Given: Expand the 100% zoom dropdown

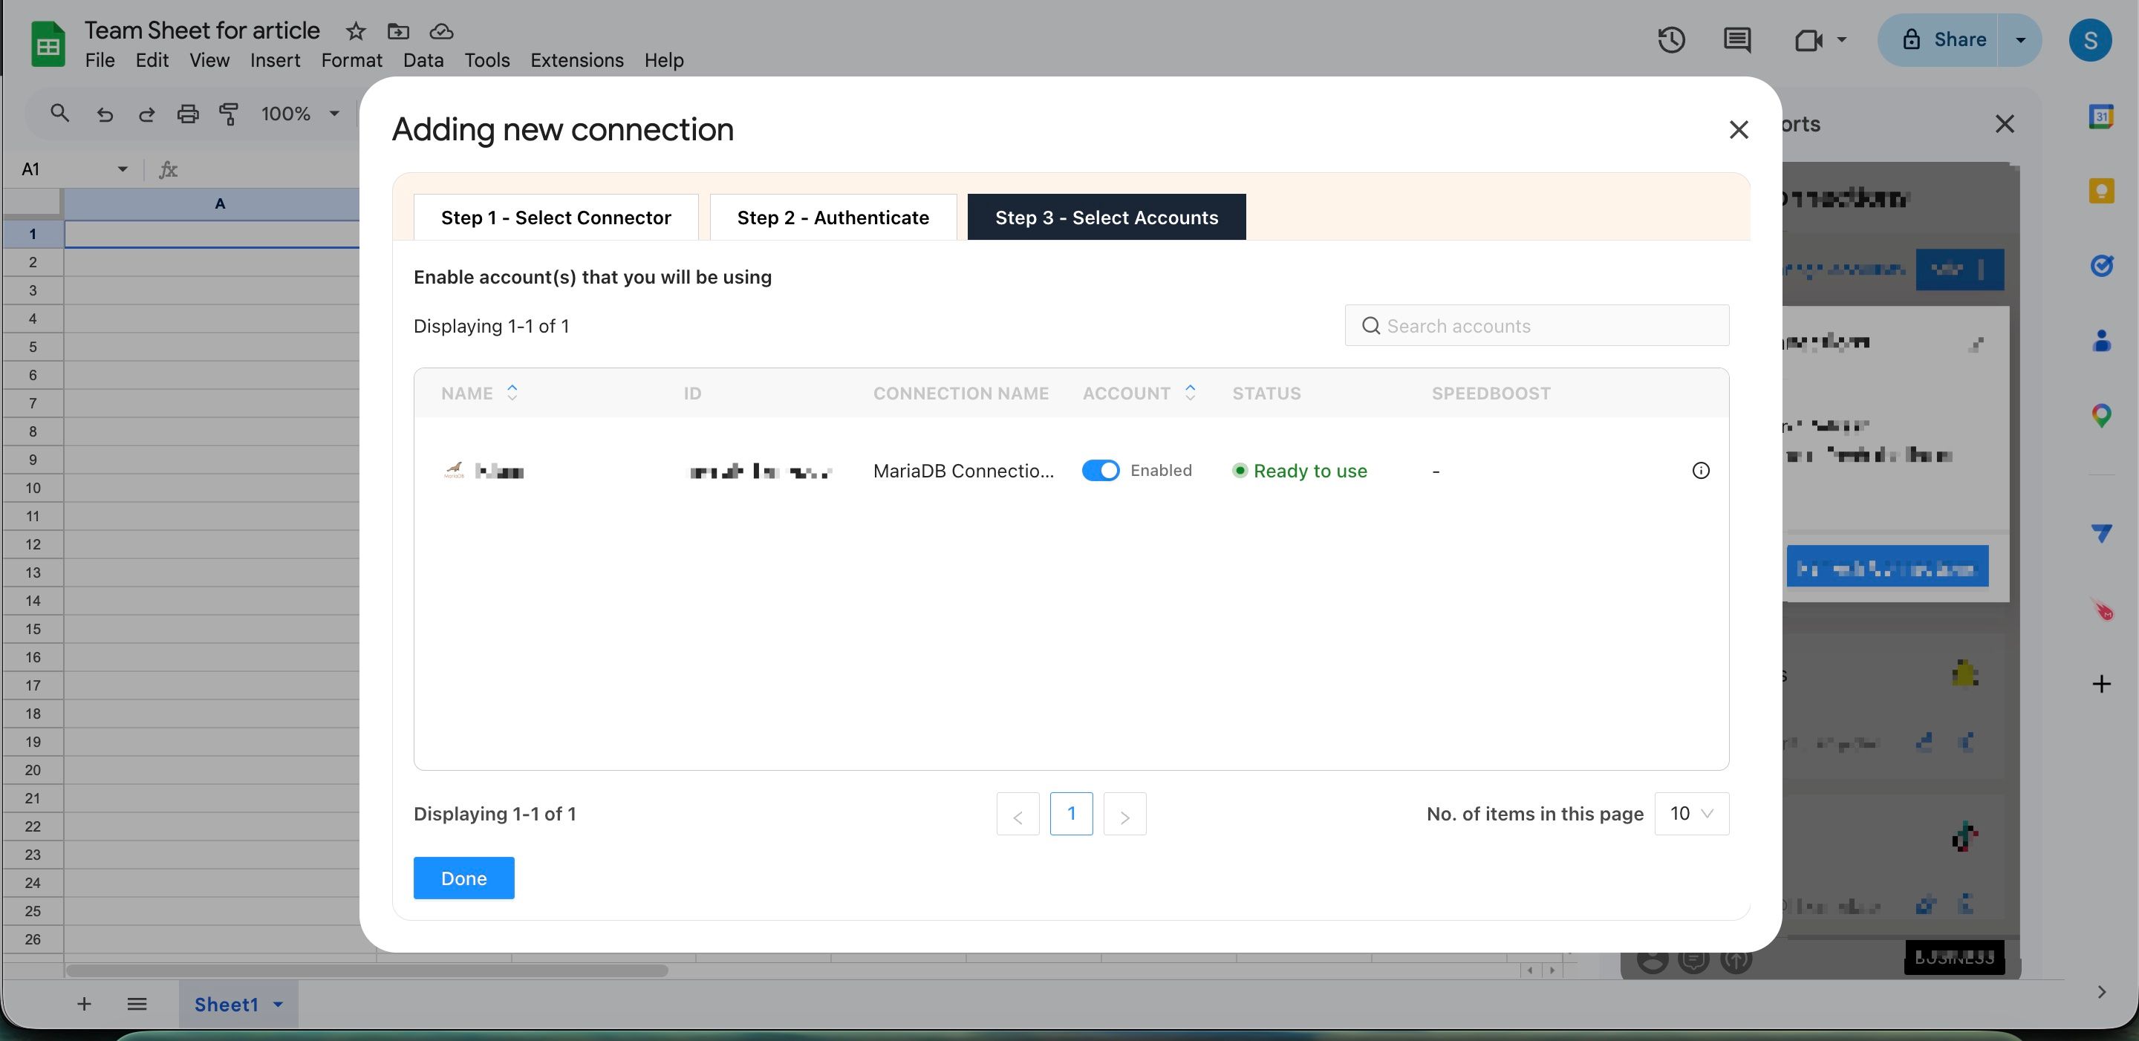Looking at the screenshot, I should point(333,114).
